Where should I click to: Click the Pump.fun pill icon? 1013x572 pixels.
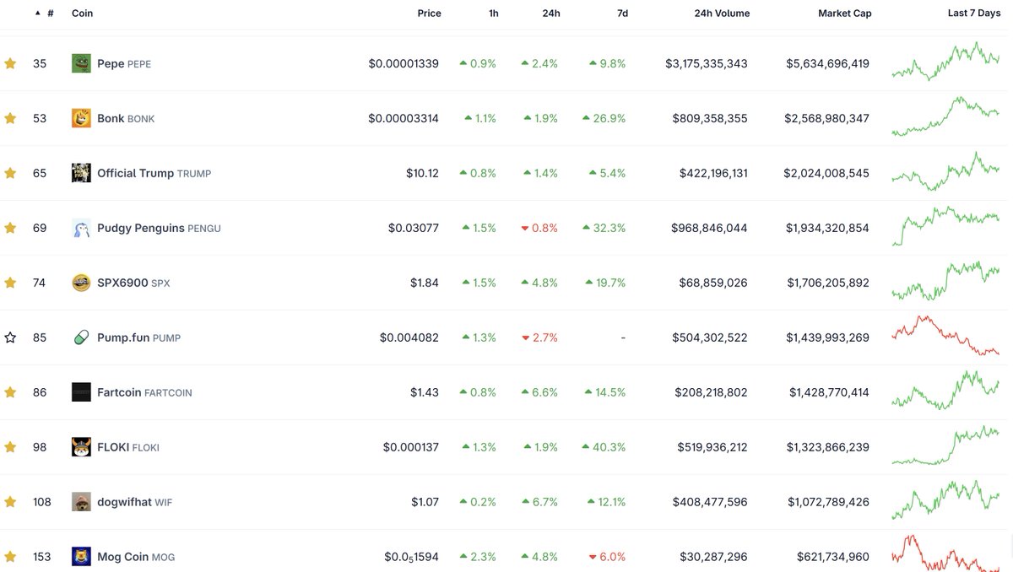[x=81, y=337]
